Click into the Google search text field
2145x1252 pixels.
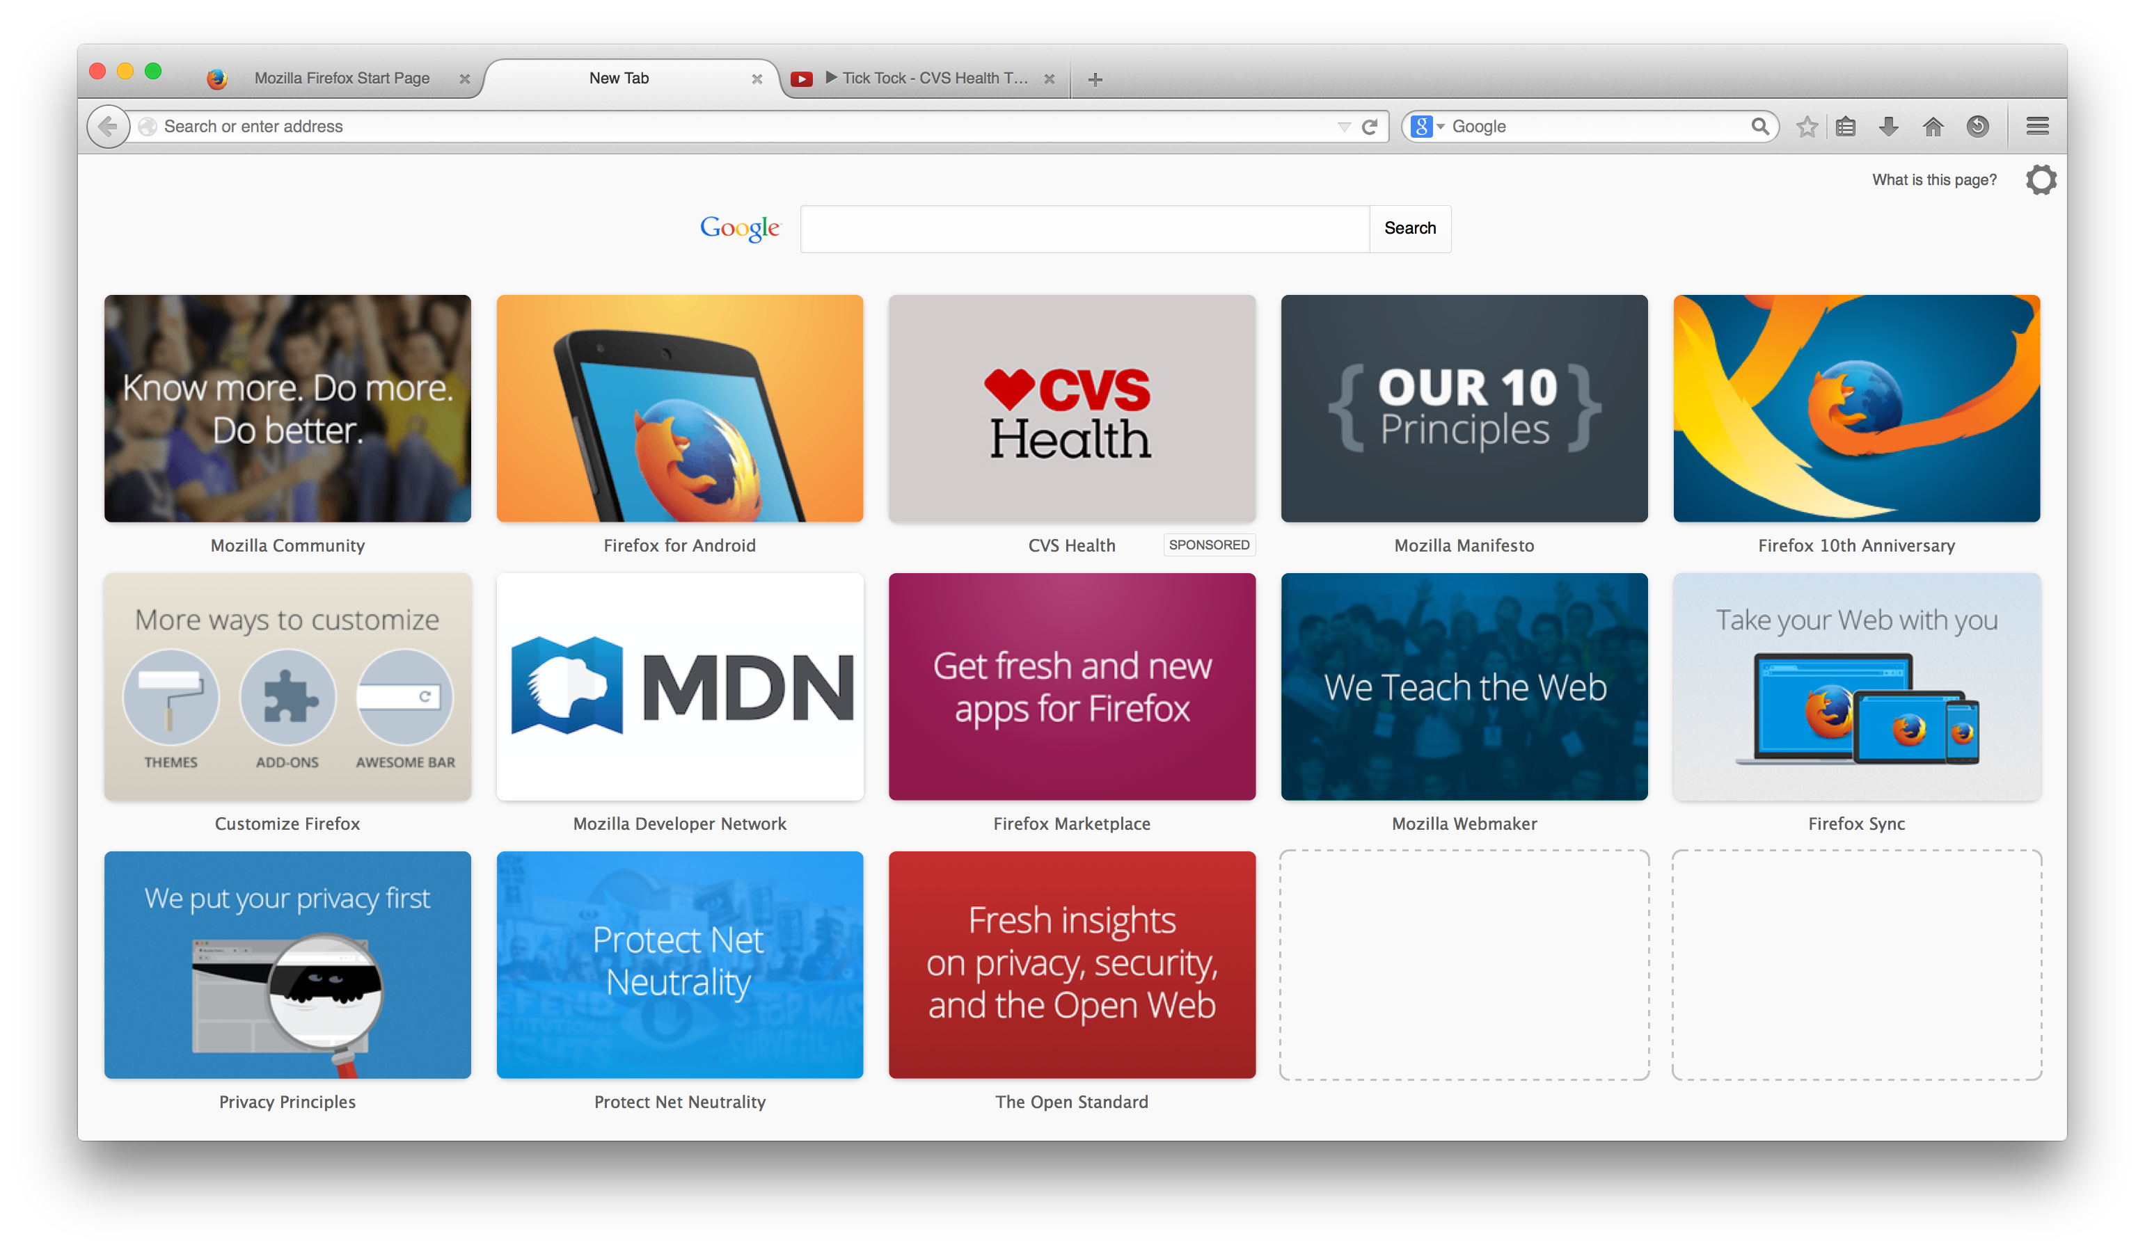click(x=1084, y=228)
